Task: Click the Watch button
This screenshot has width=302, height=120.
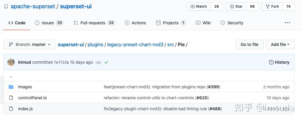Action: 199,7
